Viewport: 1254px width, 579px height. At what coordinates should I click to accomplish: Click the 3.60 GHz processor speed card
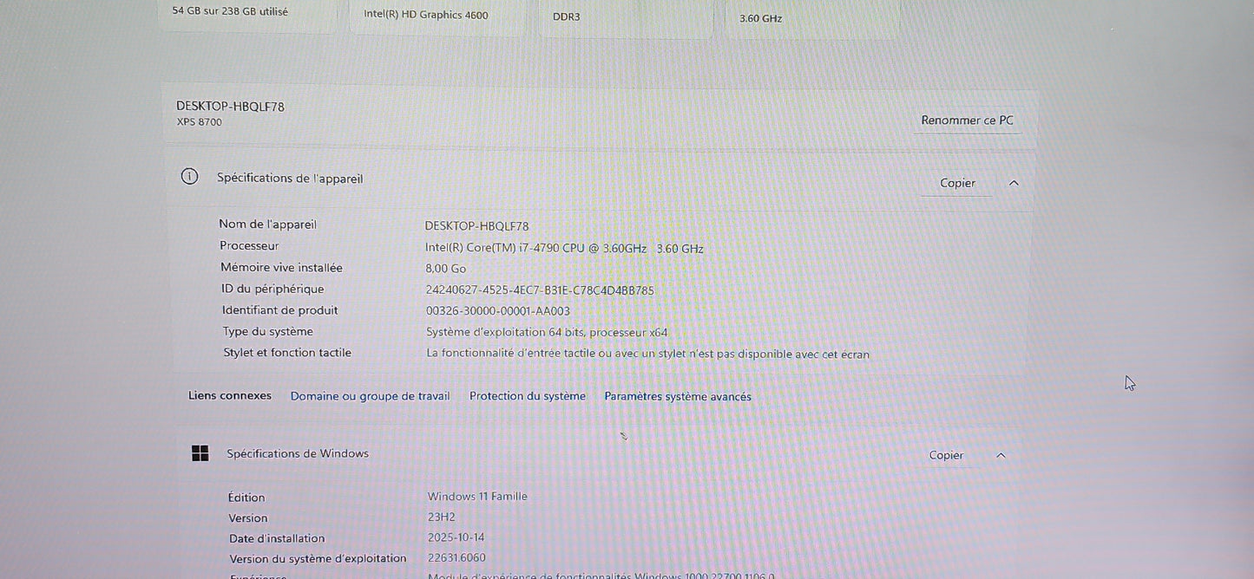click(810, 16)
